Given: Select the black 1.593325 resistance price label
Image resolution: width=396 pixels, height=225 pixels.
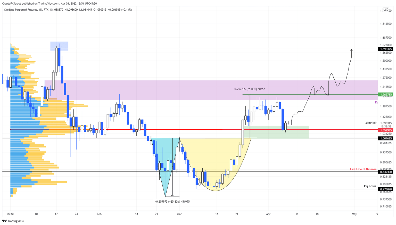Looking at the screenshot, I should [386, 49].
